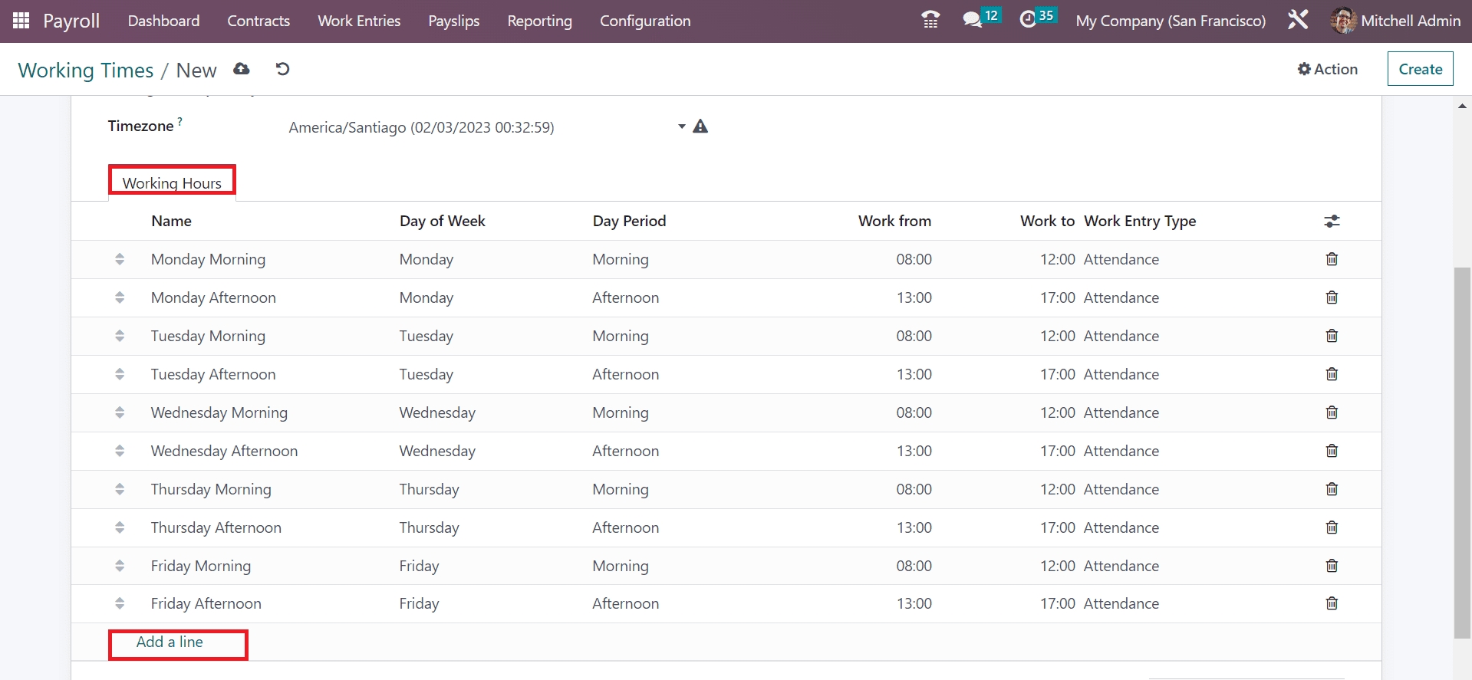Image resolution: width=1472 pixels, height=680 pixels.
Task: Click the Add a line link
Action: (x=170, y=642)
